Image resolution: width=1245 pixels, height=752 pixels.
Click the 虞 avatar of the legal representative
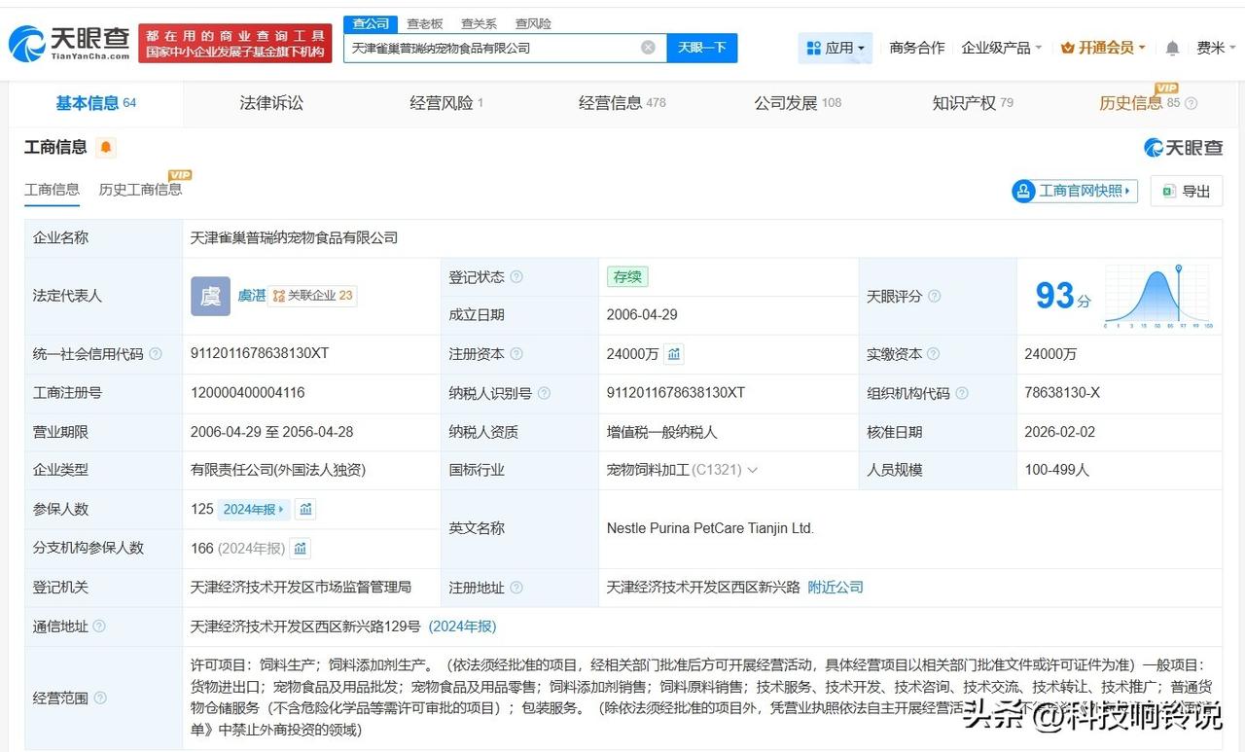pyautogui.click(x=210, y=296)
